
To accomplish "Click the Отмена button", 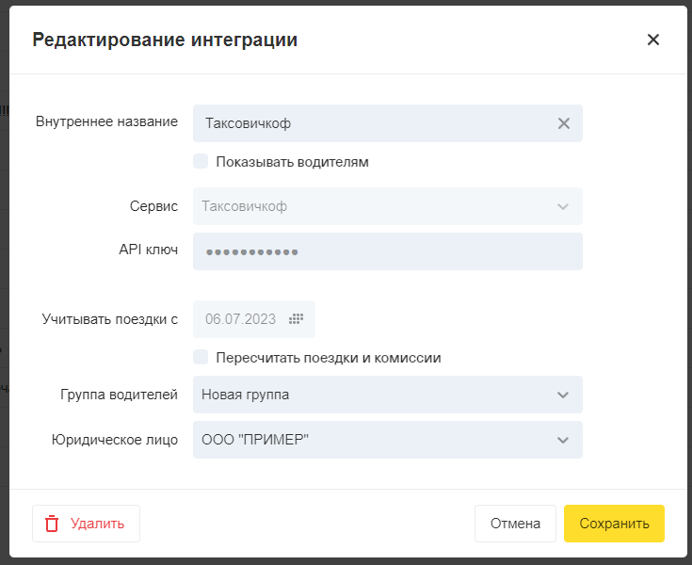I will 514,524.
